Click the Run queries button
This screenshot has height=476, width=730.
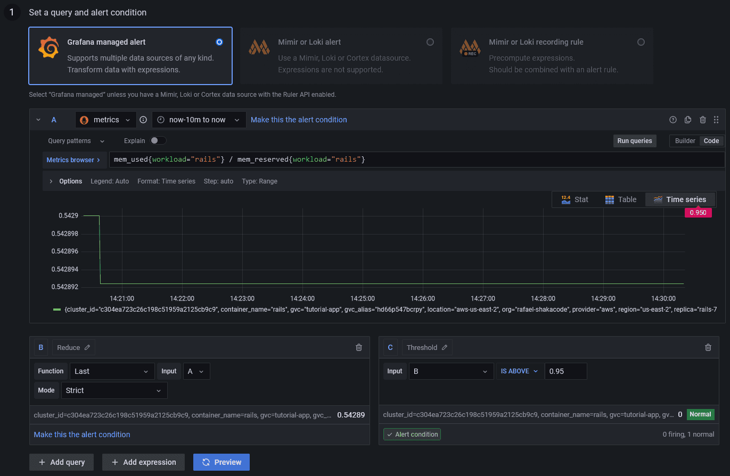click(x=634, y=141)
